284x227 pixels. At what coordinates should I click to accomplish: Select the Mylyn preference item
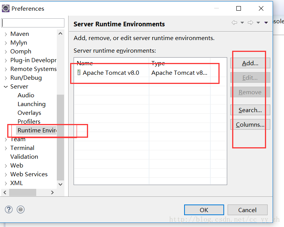19,43
